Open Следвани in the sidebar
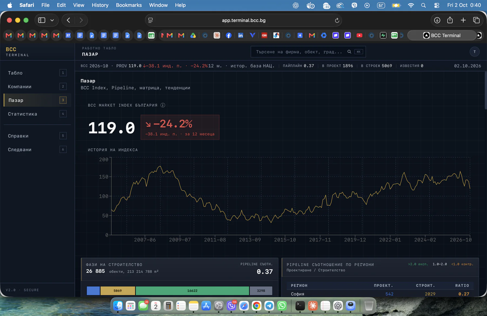This screenshot has height=316, width=487. click(37, 149)
